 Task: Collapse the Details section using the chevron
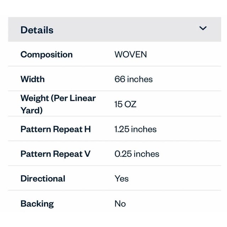[203, 28]
